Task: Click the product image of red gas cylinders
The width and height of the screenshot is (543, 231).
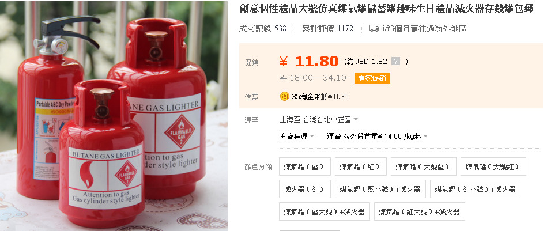Action: (x=114, y=116)
